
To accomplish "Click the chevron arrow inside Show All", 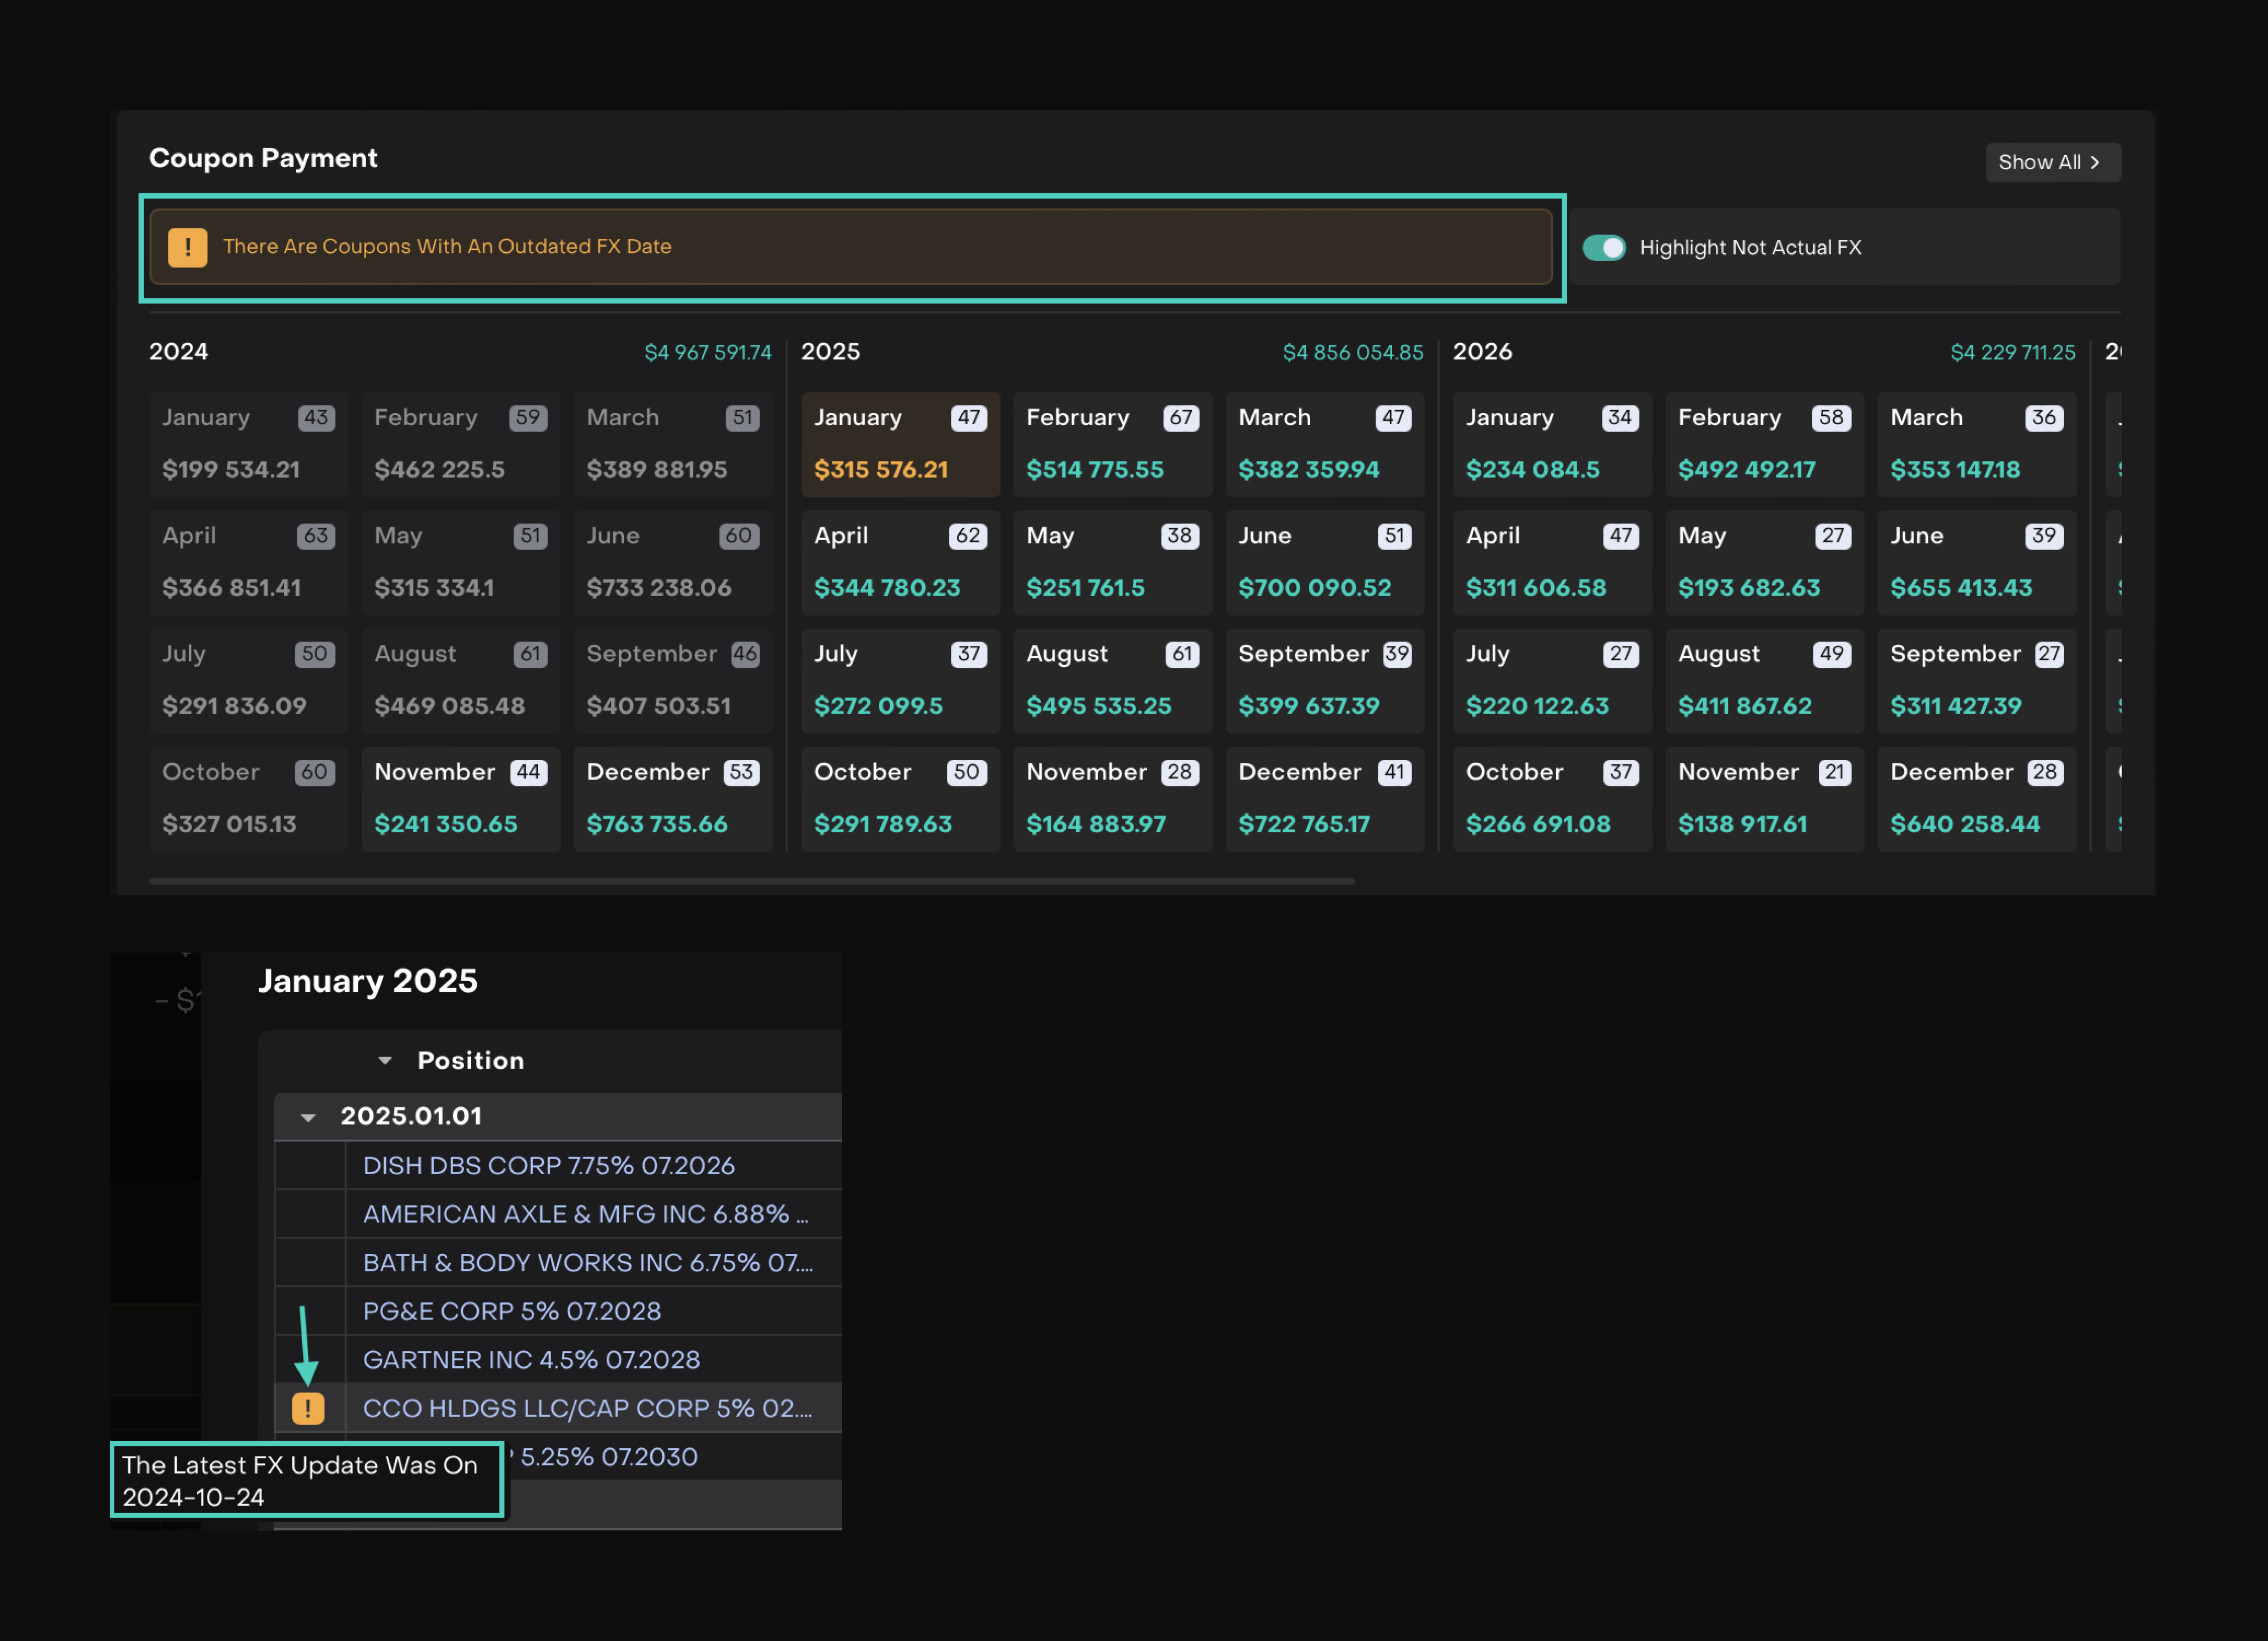I will [x=2095, y=162].
